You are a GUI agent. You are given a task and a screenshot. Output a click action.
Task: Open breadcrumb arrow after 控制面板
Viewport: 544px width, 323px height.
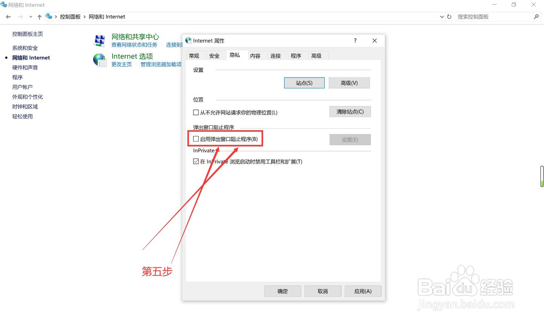[84, 16]
